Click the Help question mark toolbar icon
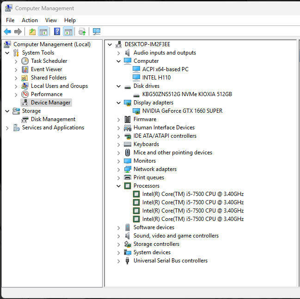Viewport: 300px width, 299px height. 57,31
